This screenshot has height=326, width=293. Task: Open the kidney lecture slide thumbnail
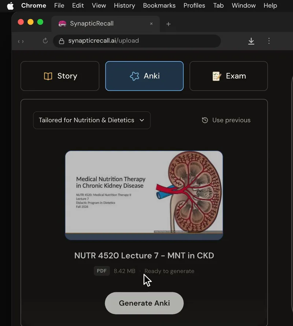click(144, 195)
